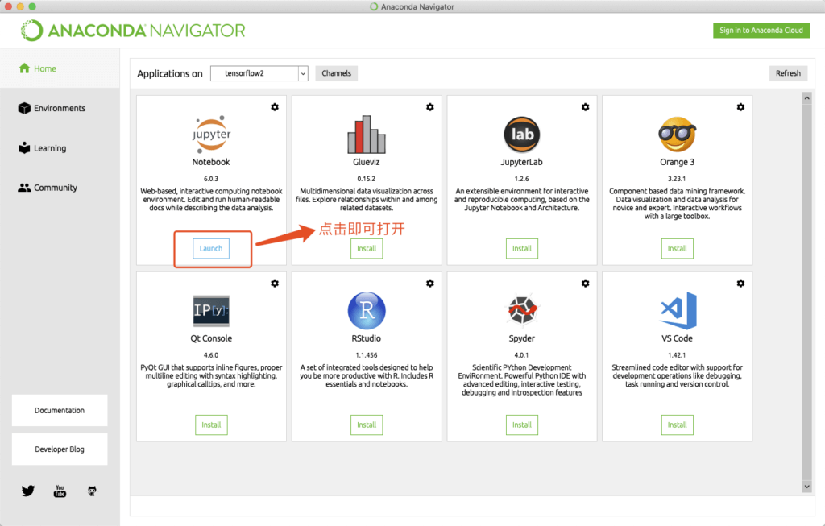Click the Community people icon

[24, 187]
